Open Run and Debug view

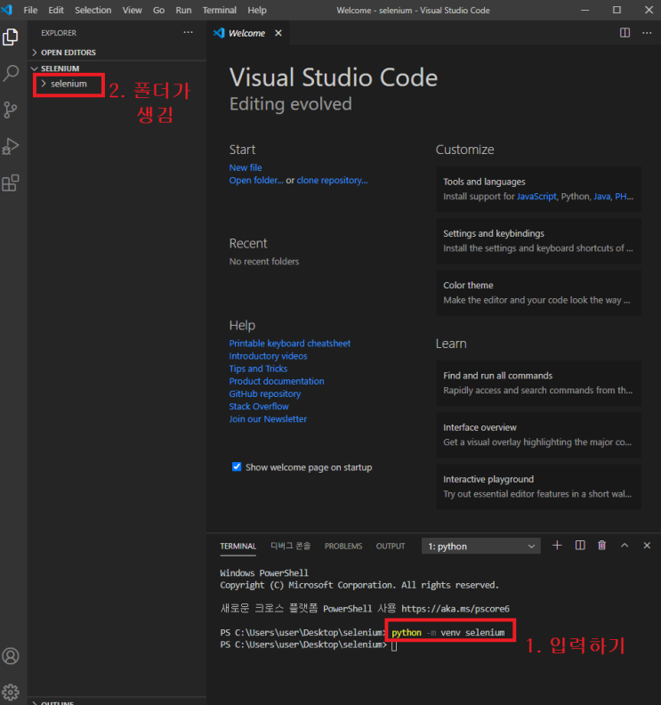[11, 147]
